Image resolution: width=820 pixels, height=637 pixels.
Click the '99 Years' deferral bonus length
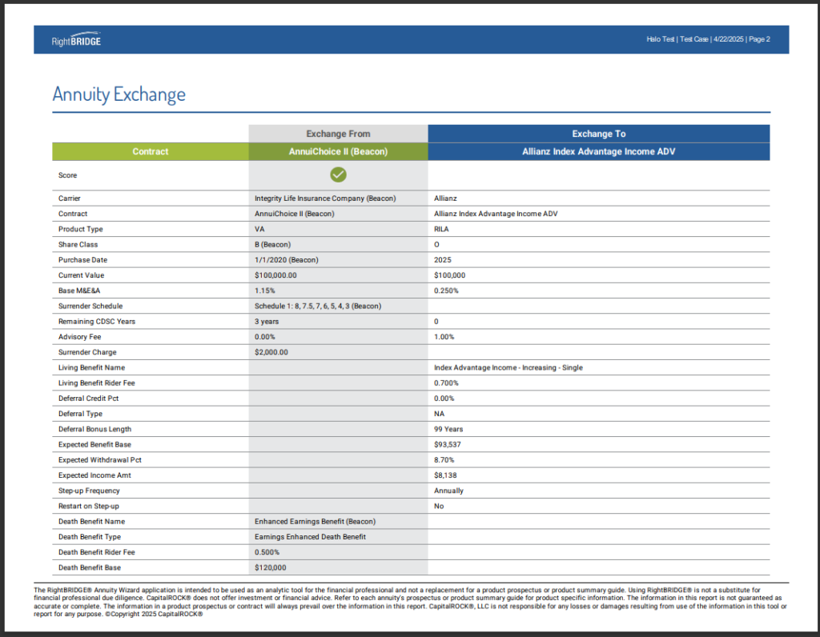(448, 429)
